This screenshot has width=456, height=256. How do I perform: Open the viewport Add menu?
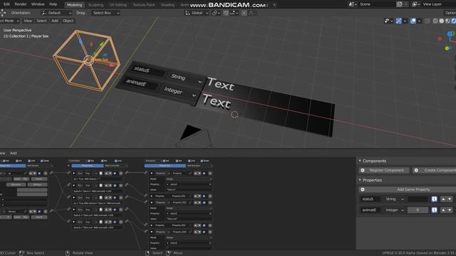tap(55, 21)
